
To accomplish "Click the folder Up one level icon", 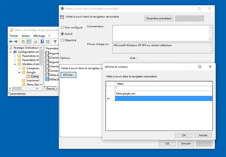I will [x=23, y=41].
